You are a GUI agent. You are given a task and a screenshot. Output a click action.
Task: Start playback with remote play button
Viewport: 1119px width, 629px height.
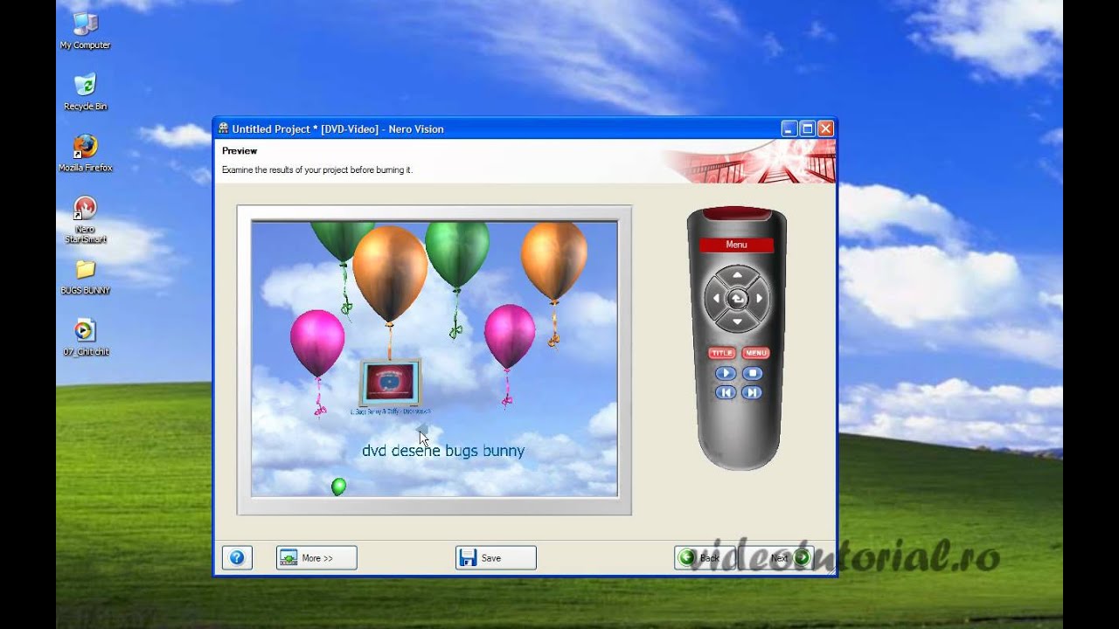click(x=726, y=373)
